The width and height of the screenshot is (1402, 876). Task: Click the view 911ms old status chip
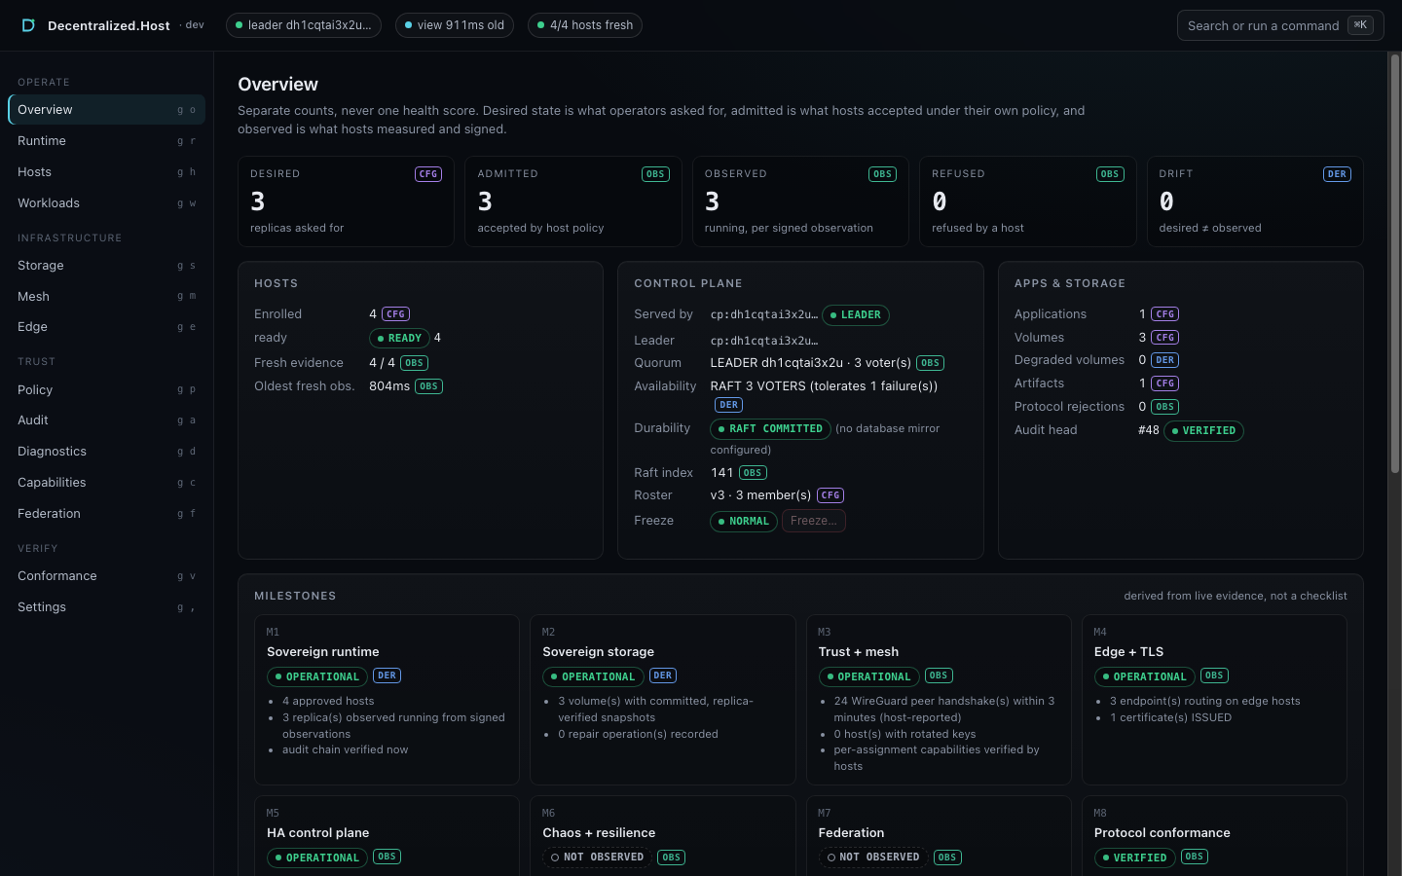(x=455, y=25)
